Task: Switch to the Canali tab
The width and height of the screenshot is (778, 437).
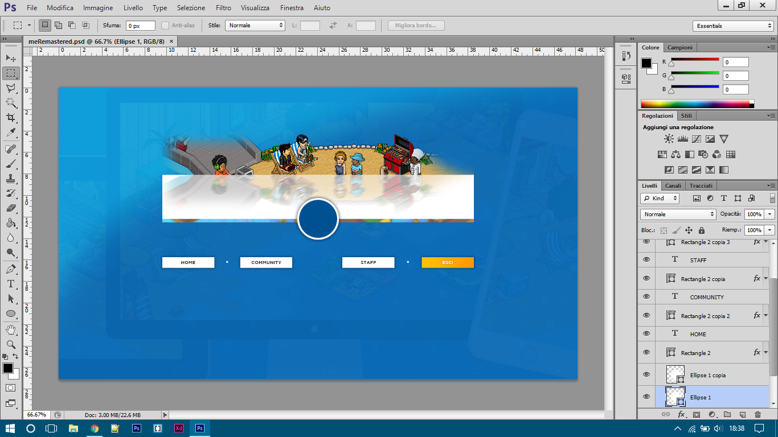Action: [x=673, y=185]
